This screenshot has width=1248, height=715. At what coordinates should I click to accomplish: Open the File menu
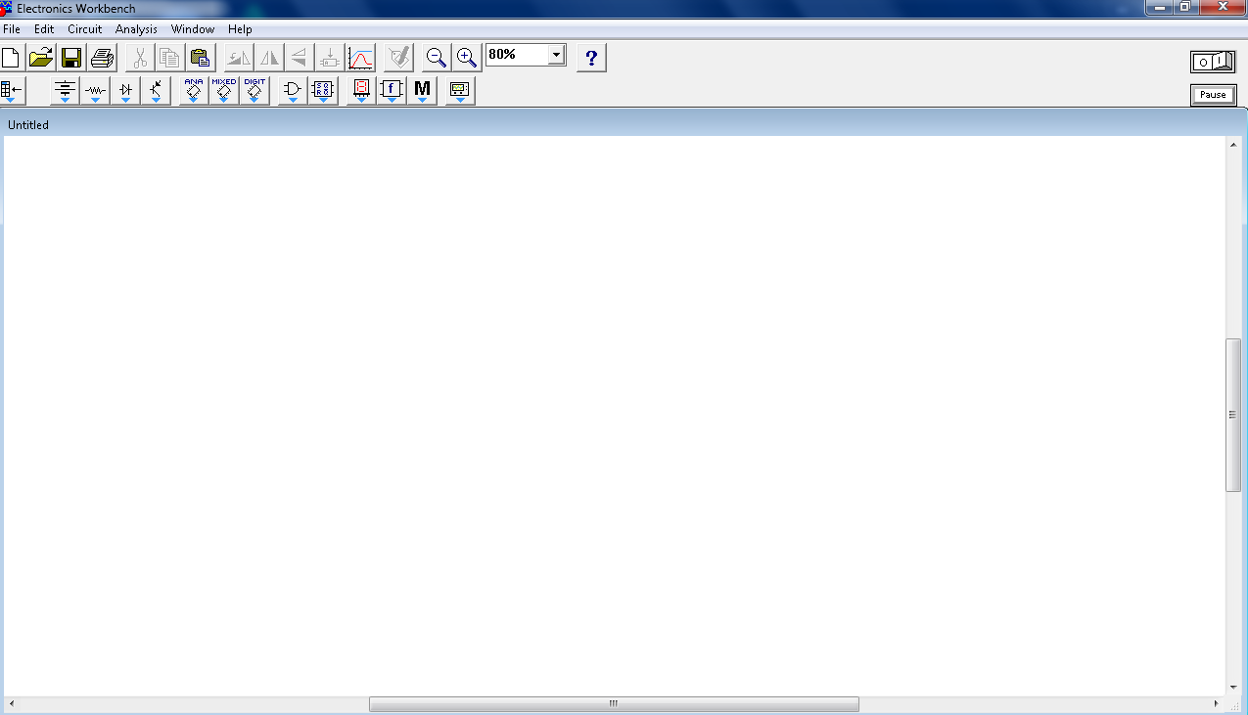click(12, 29)
